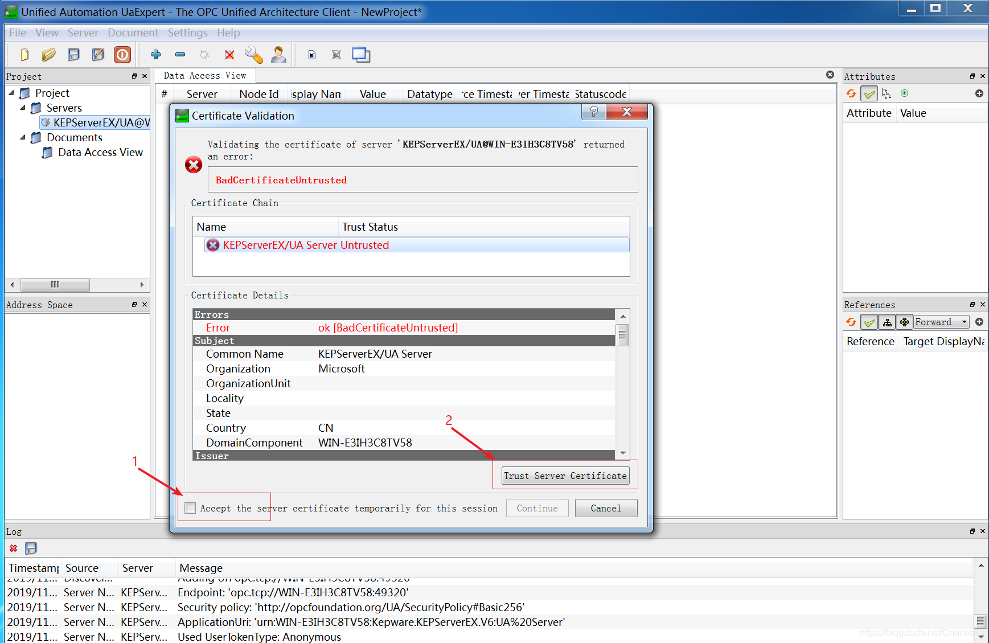The image size is (989, 643).
Task: Click the hierarchy icon in References toolbar
Action: 887,322
